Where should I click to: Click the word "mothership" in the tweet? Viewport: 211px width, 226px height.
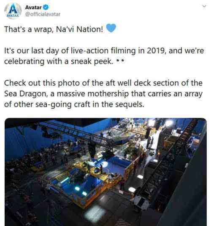pyautogui.click(x=108, y=94)
